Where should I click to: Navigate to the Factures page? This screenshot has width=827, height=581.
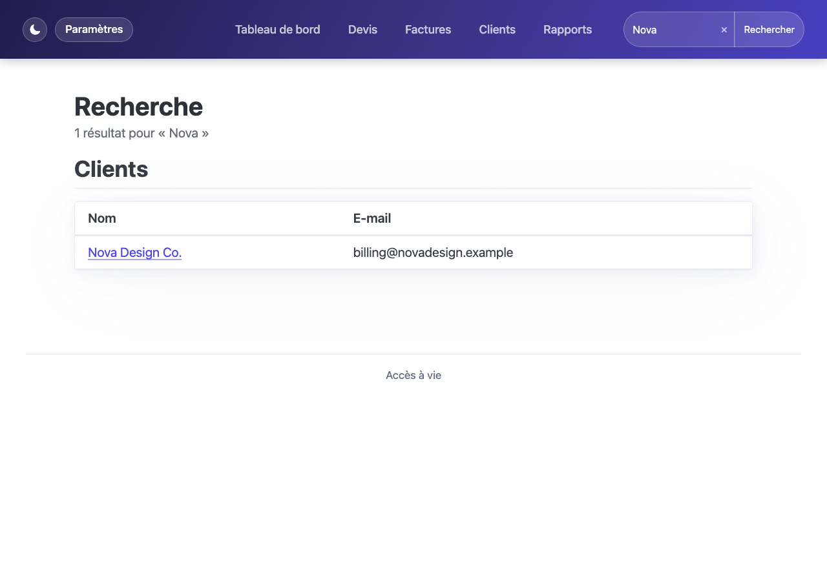point(428,30)
